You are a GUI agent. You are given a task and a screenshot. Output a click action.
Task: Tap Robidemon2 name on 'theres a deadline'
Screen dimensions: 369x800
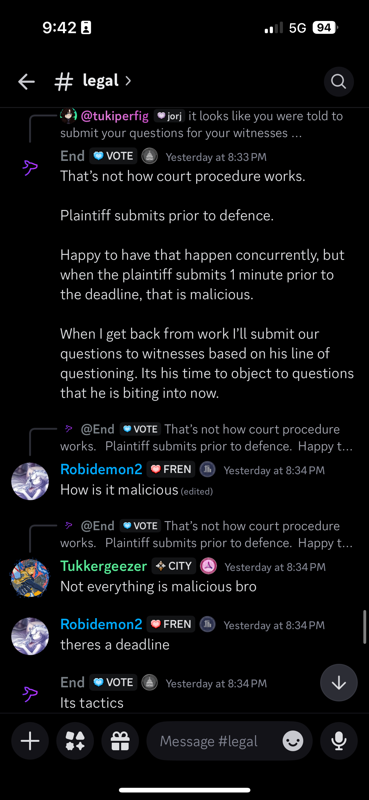tap(101, 624)
